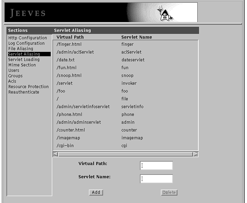Open the Log Configuration section
The width and height of the screenshot is (247, 203).
click(x=26, y=43)
